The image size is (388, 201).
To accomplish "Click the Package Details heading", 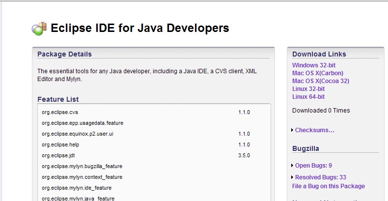I will [x=64, y=54].
